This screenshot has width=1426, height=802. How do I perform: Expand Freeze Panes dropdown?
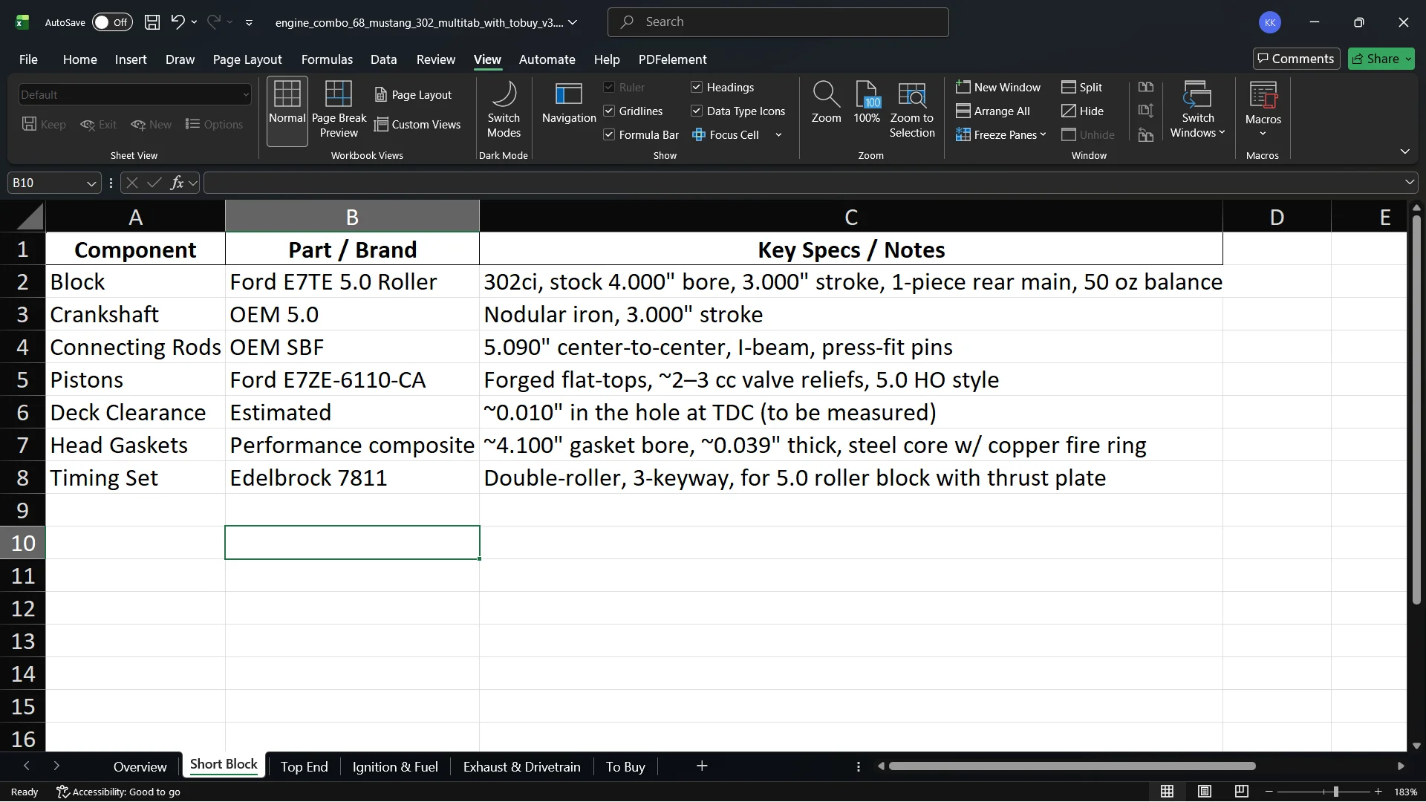point(1043,135)
